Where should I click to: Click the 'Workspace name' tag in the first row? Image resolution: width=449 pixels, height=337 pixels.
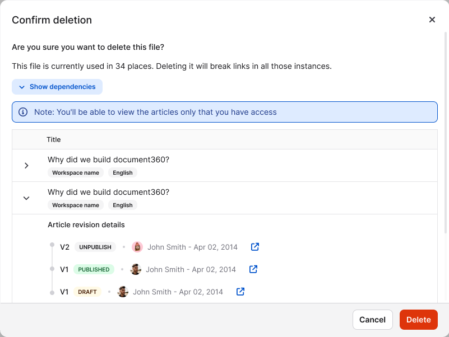(76, 173)
